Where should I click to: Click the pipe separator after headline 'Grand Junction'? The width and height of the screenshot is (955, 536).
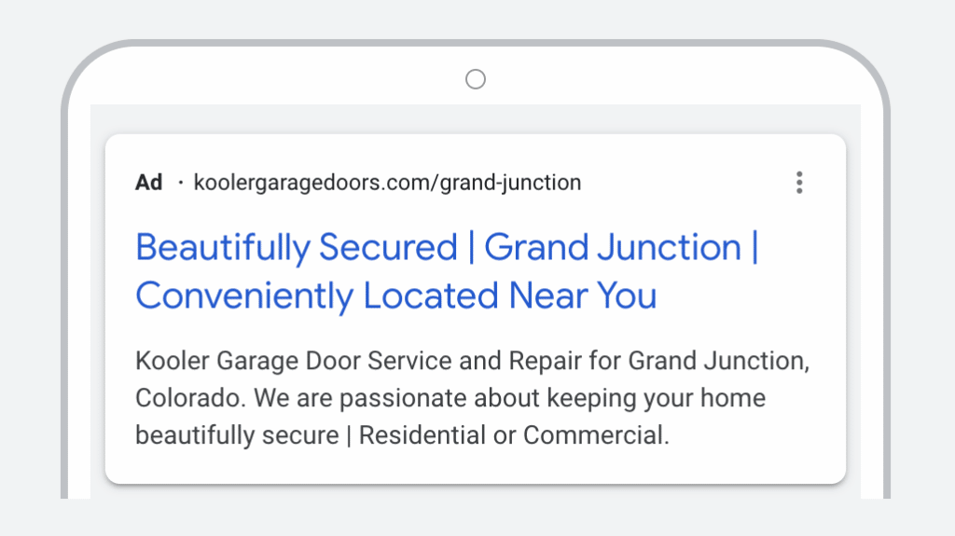(x=754, y=247)
